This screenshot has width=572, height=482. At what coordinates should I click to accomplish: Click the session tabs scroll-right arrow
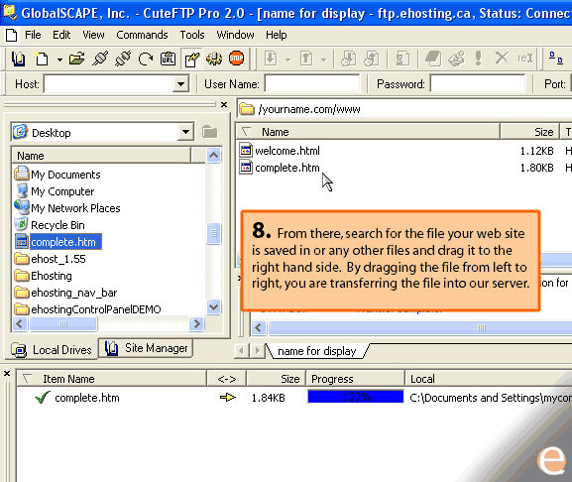click(258, 351)
